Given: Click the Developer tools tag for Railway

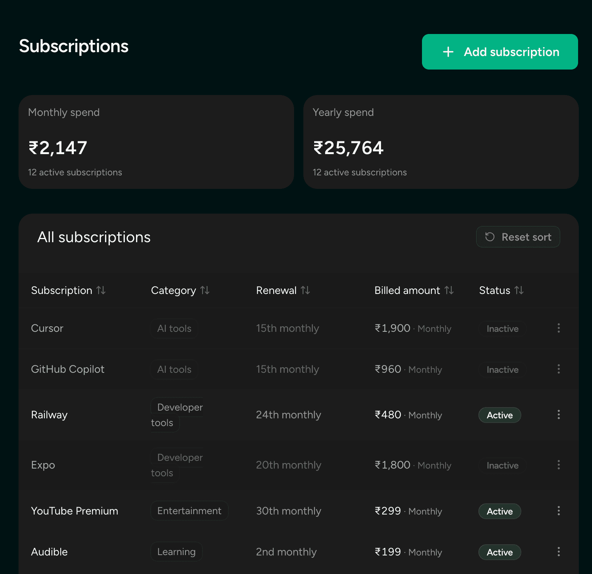Looking at the screenshot, I should point(177,415).
